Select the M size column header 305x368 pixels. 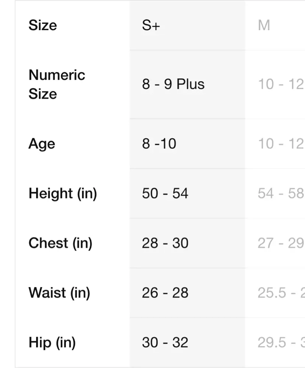click(264, 25)
